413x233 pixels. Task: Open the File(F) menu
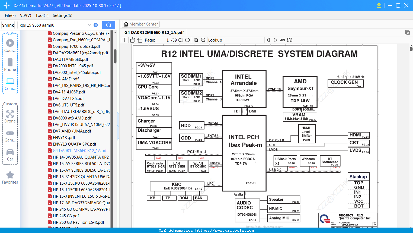[10, 15]
